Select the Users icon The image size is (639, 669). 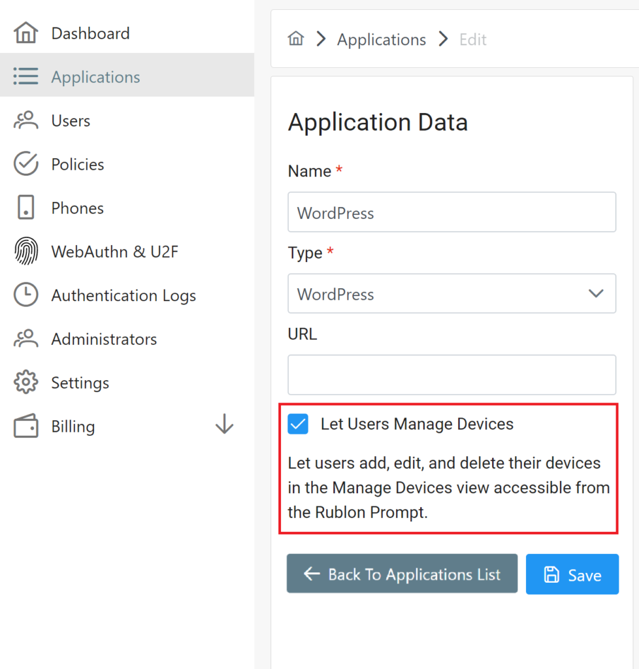coord(25,120)
